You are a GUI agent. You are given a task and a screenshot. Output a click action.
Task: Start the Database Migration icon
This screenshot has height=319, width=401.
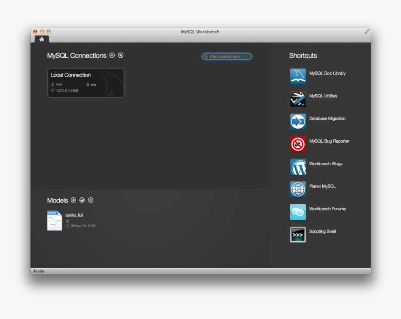(x=298, y=122)
